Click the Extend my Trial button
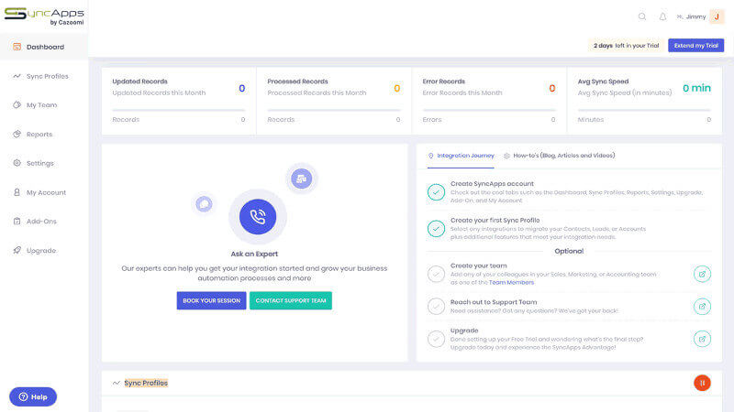The image size is (734, 412). point(695,45)
